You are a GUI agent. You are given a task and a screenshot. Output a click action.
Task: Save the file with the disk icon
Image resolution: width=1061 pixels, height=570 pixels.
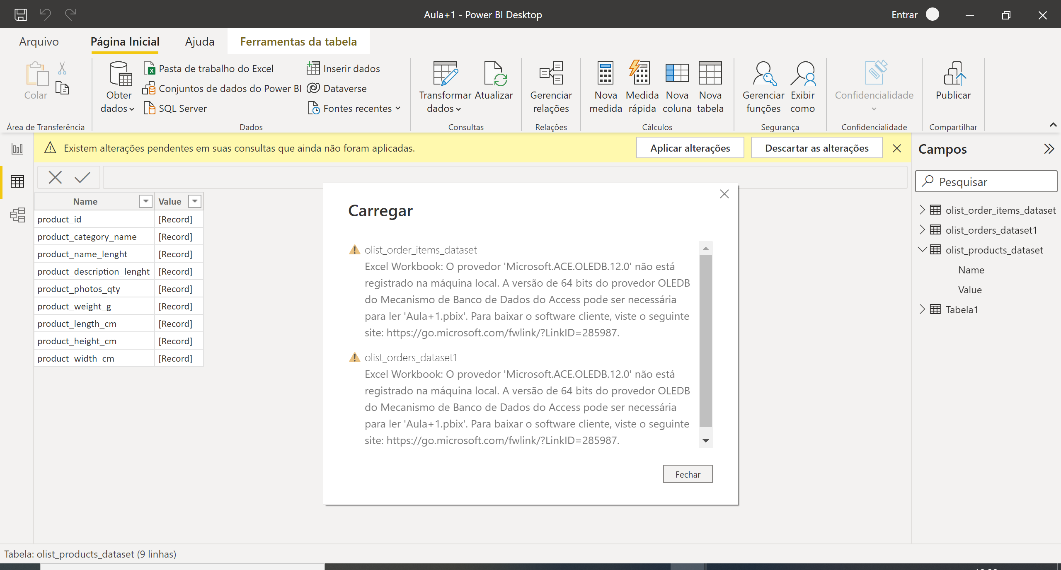click(21, 15)
